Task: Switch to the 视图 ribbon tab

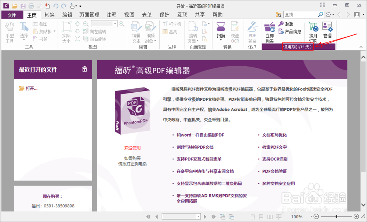Action: tap(129, 15)
